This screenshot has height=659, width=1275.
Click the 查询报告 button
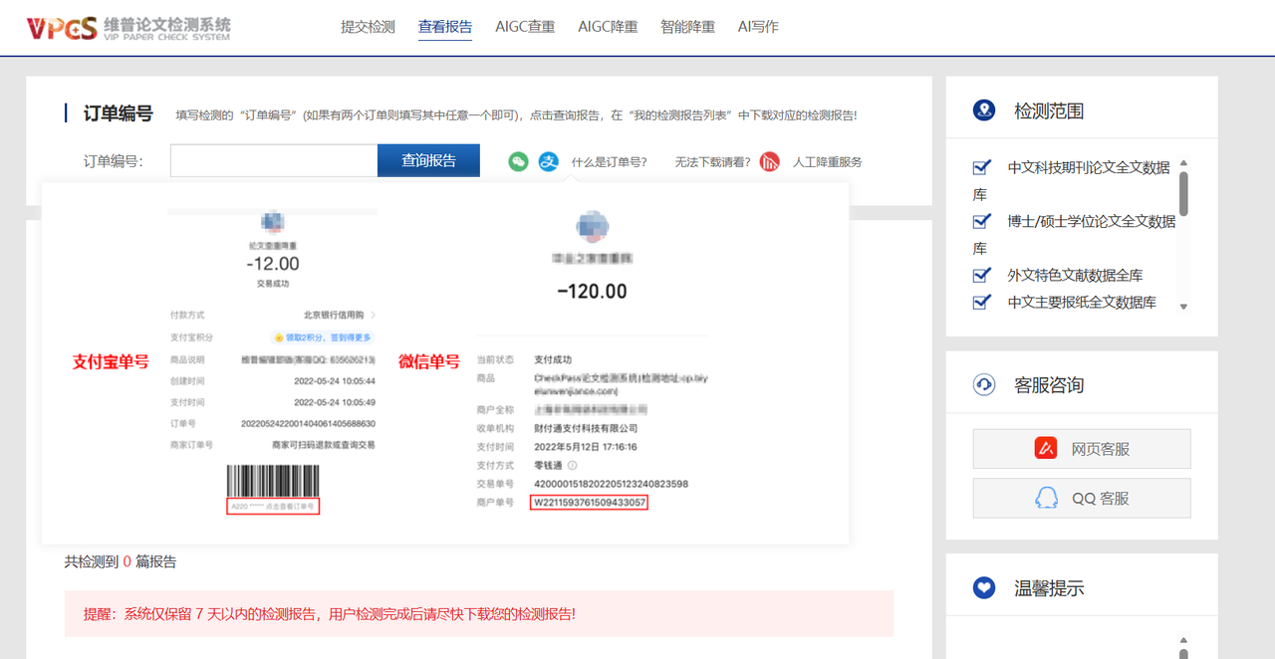(428, 161)
